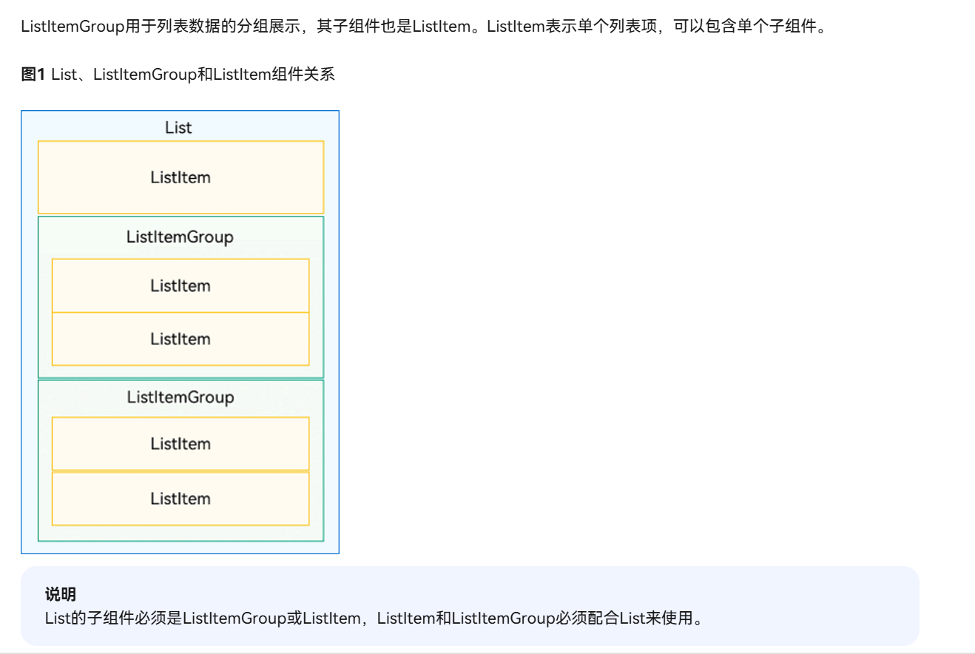Click the caption text ending in 组件关系
The height and width of the screenshot is (654, 975).
[192, 75]
